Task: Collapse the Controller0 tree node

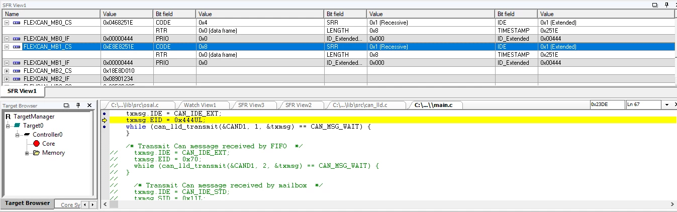Action: 18,135
